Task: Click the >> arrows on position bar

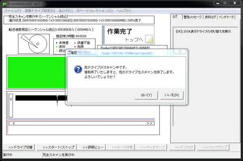Action: coord(149,123)
